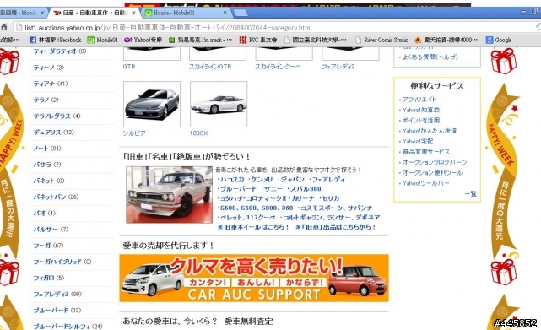
Task: Click the 商品買取サービス link
Action: point(426,152)
